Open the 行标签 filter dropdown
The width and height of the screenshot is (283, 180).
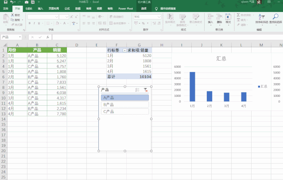pos(124,50)
